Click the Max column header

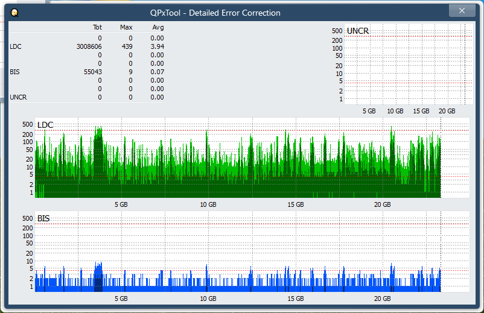point(126,27)
